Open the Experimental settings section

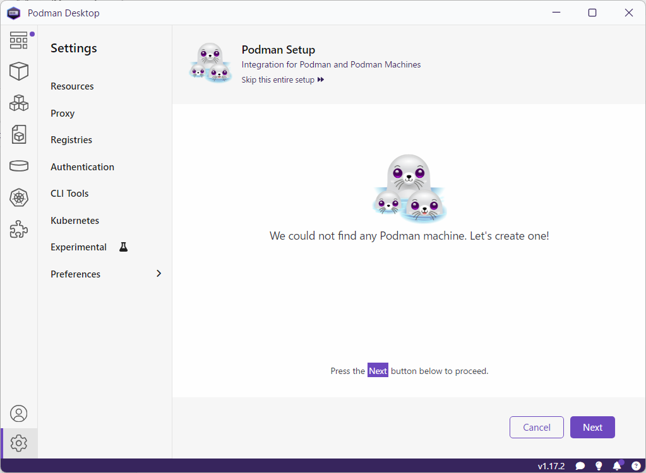coord(79,247)
